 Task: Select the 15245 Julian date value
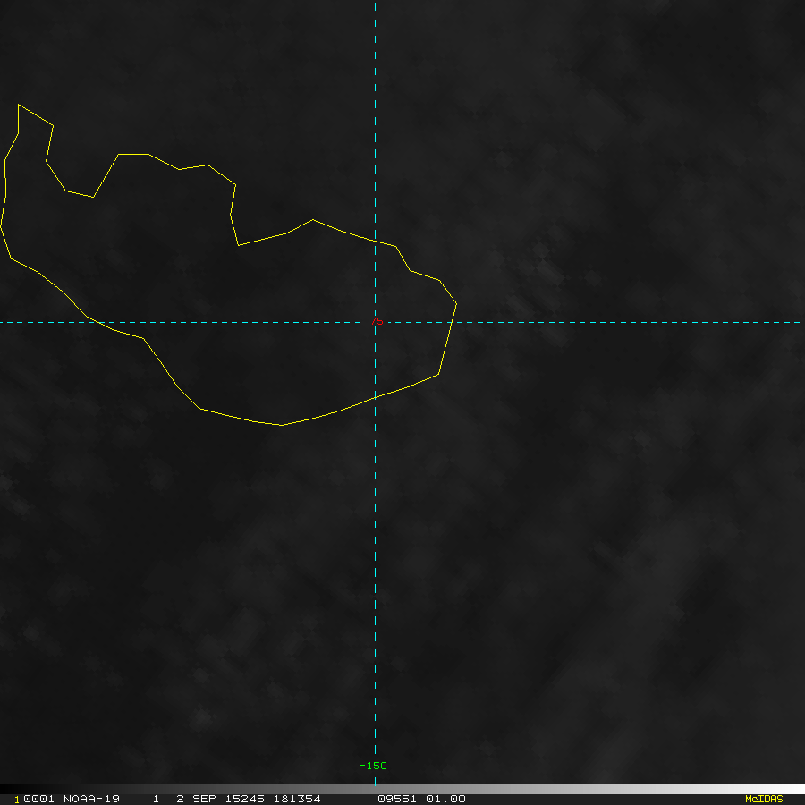[244, 799]
